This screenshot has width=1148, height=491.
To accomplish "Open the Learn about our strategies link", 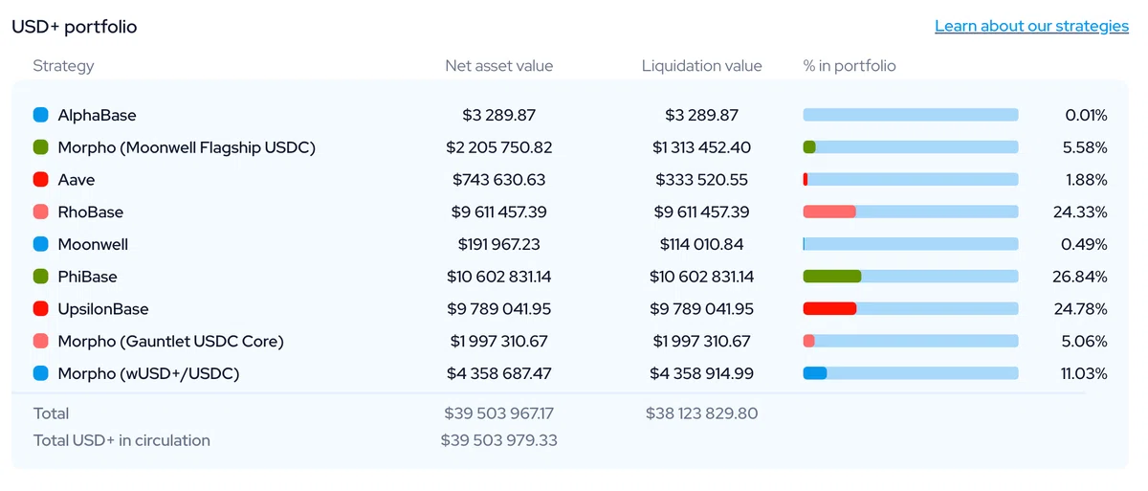I will (1031, 26).
